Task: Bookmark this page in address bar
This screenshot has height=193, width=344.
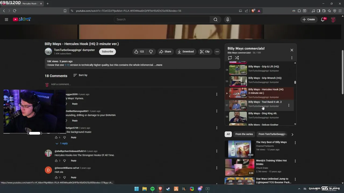Action: tap(65, 11)
